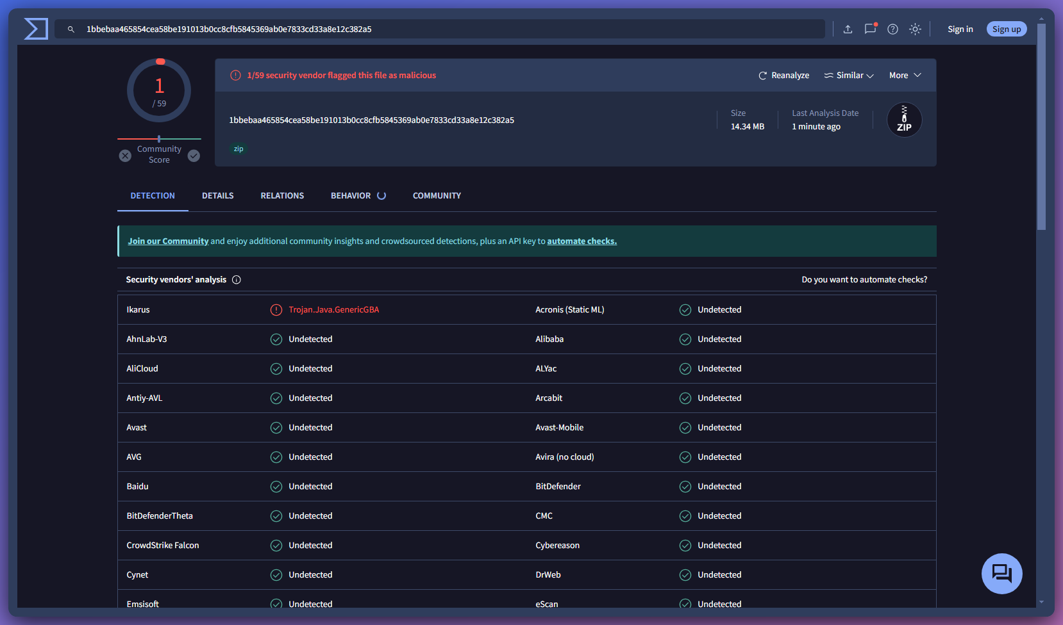Image resolution: width=1063 pixels, height=625 pixels.
Task: Click the DrWeb vendor name
Action: click(548, 575)
